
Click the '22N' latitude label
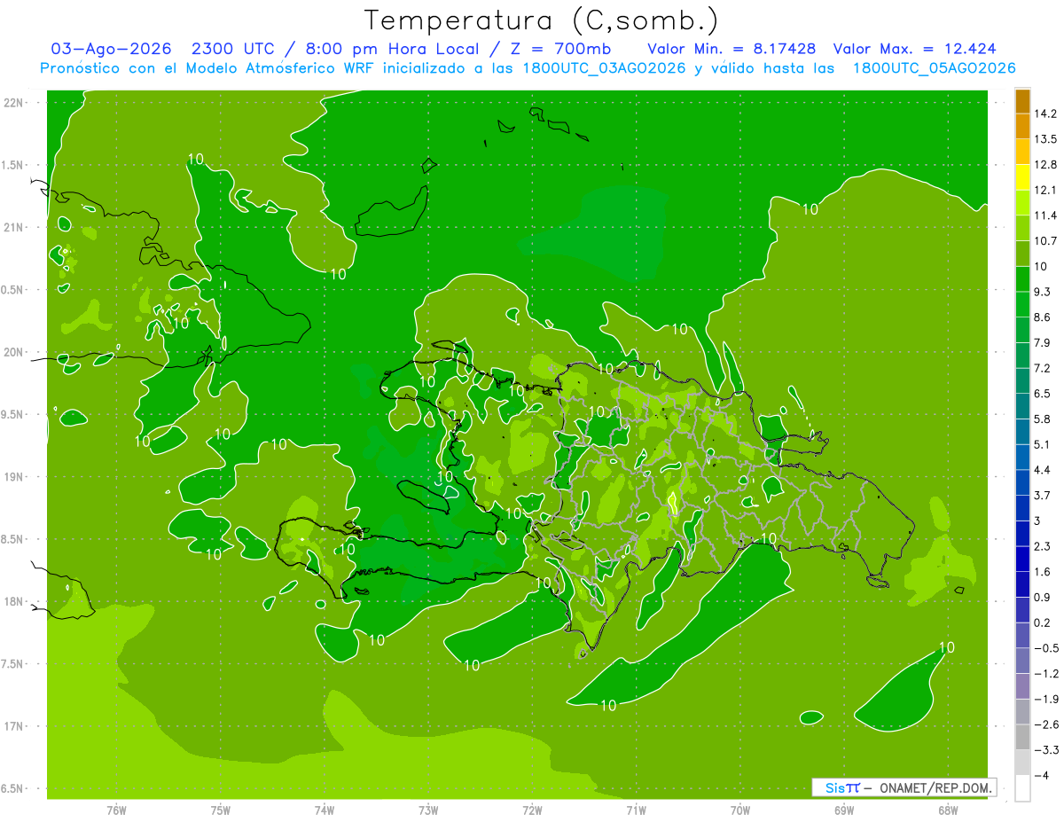(15, 103)
